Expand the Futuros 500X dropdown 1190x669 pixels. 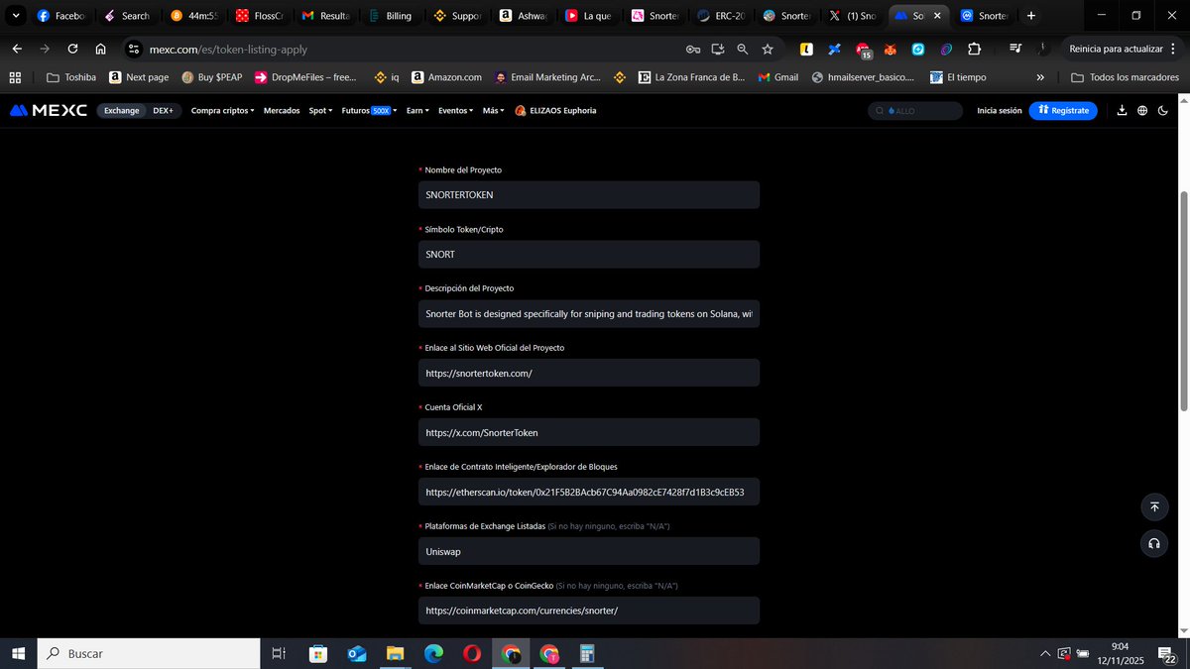369,111
